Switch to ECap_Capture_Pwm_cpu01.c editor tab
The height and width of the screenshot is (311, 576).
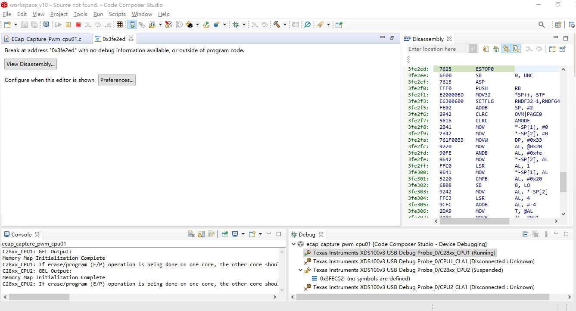pos(46,39)
